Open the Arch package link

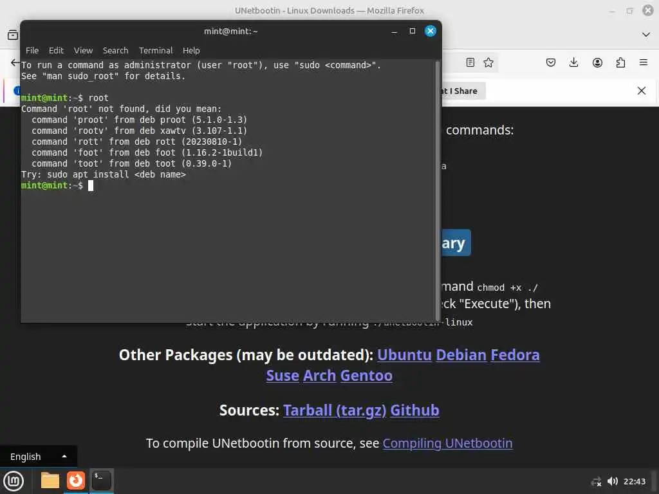click(319, 376)
